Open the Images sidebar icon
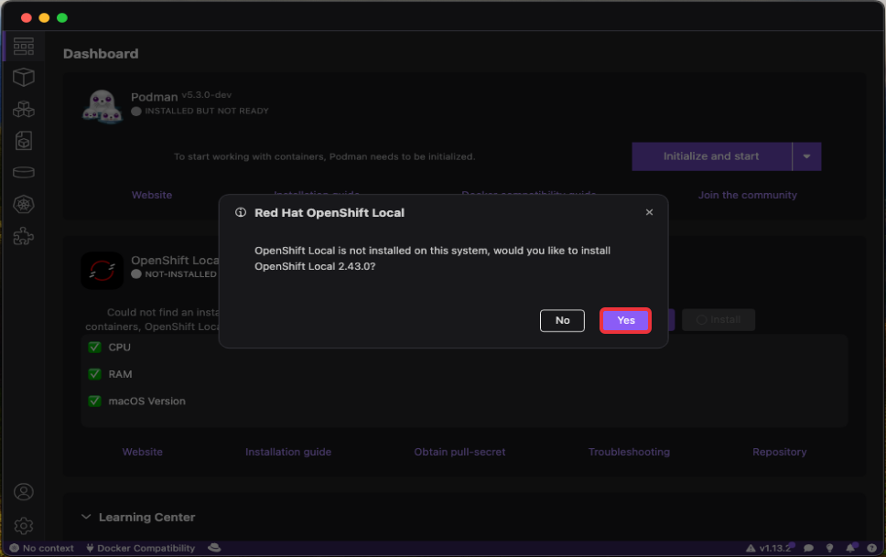Screen dimensions: 886x557 pyautogui.click(x=24, y=141)
